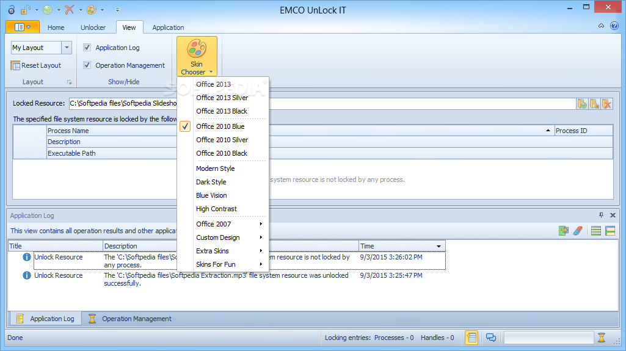Click the eraser clear log icon

578,231
